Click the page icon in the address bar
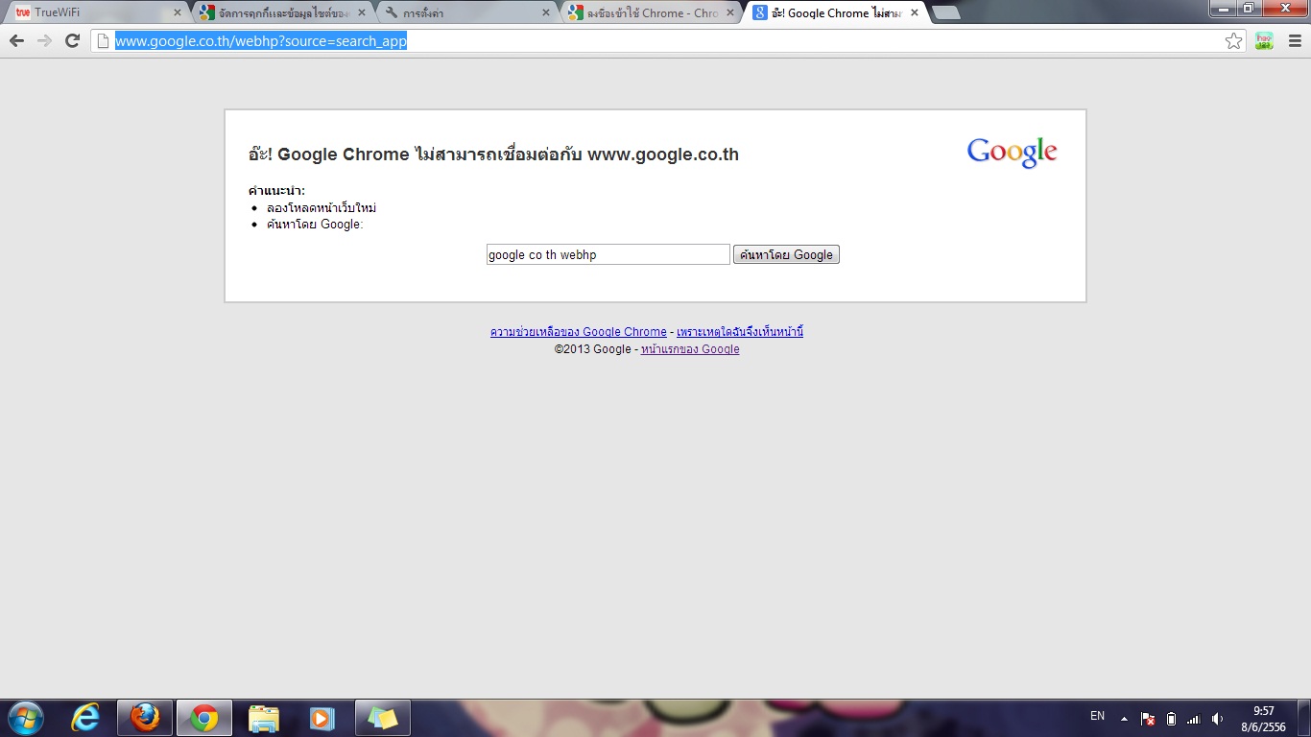 tap(103, 40)
